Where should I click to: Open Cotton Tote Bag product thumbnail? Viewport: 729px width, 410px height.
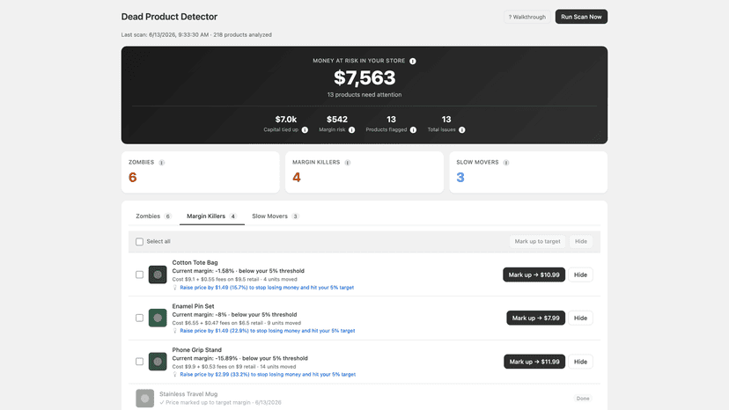[158, 275]
